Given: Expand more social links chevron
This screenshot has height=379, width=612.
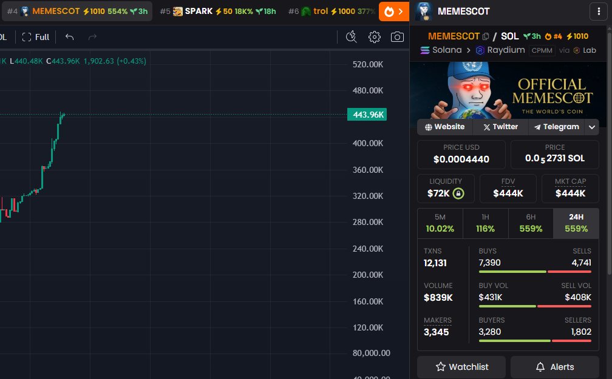Looking at the screenshot, I should (x=592, y=127).
